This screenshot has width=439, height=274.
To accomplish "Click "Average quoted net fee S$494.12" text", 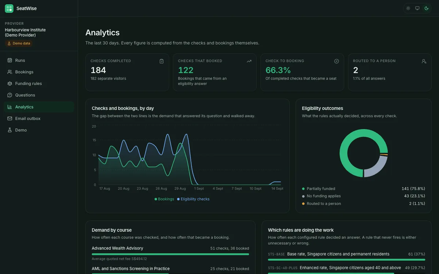I will point(119,259).
